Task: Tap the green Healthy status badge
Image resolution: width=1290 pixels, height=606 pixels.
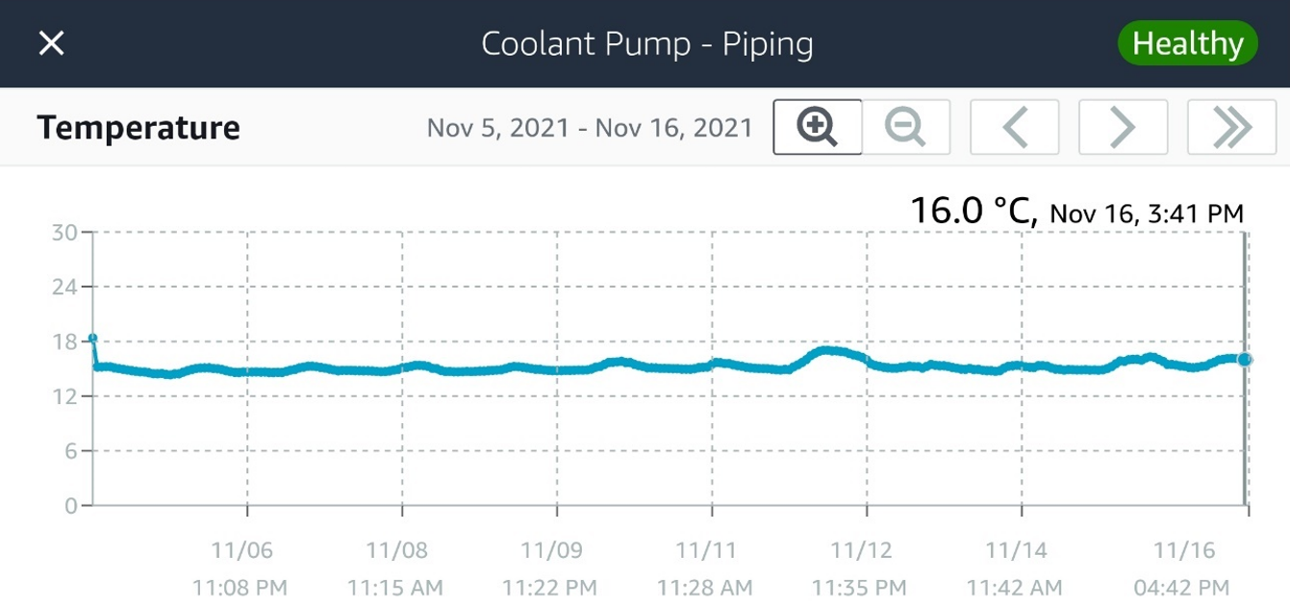Action: point(1187,43)
